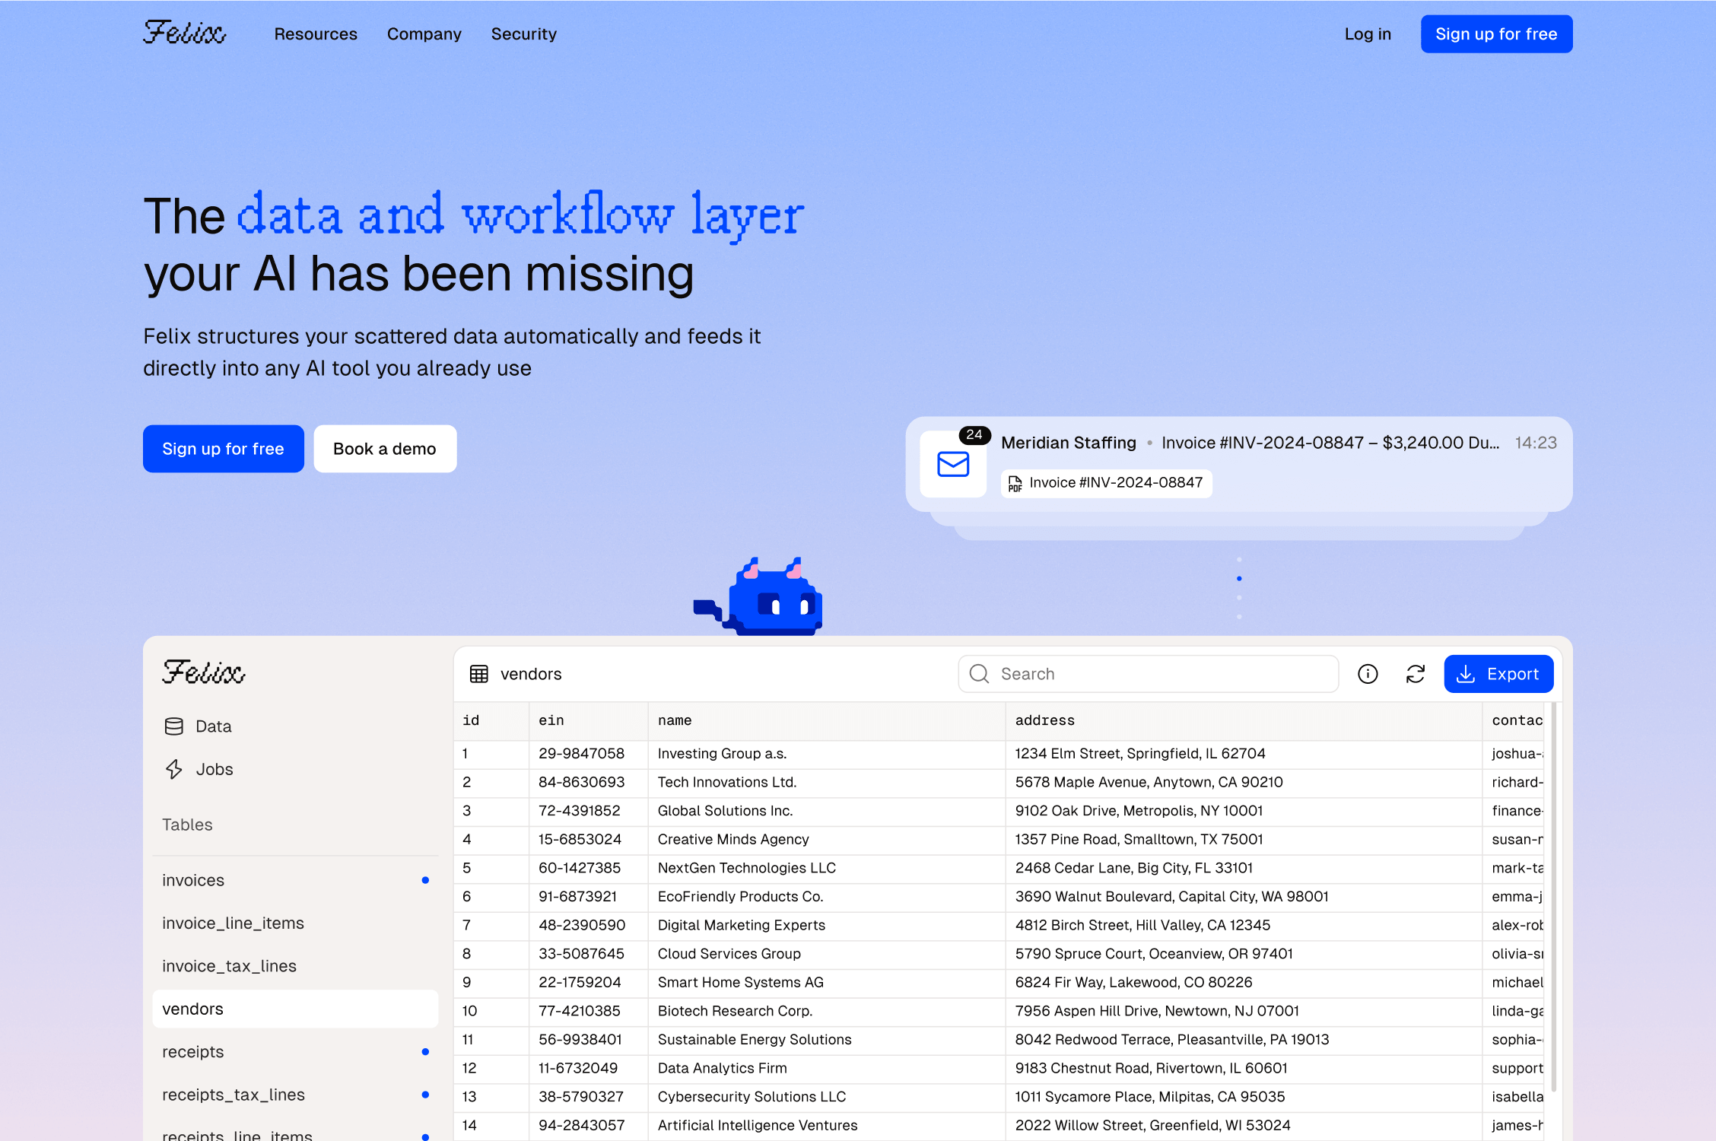This screenshot has height=1141, width=1716.
Task: Click the hero Sign up for free button
Action: tap(223, 449)
